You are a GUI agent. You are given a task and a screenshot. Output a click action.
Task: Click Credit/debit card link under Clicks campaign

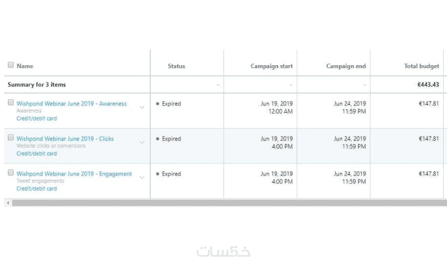36,154
